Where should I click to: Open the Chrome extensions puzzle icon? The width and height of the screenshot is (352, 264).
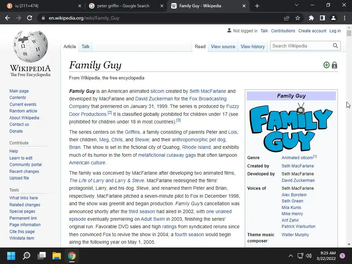tap(311, 18)
